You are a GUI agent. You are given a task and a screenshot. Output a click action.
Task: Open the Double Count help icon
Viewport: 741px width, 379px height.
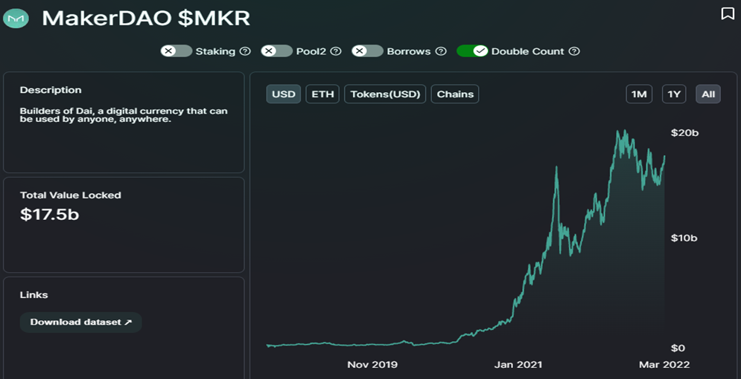tap(573, 51)
